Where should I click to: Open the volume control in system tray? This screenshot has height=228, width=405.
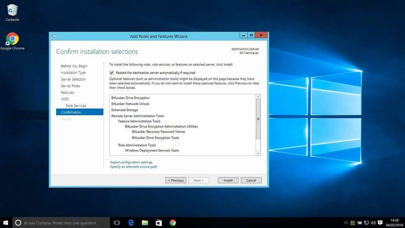tap(373, 222)
